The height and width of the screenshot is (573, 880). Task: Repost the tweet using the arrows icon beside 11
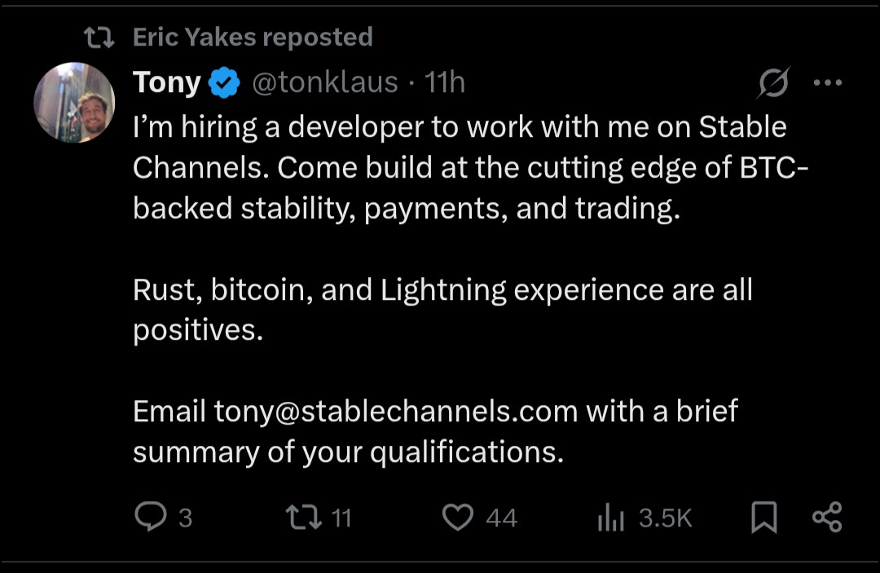(303, 518)
